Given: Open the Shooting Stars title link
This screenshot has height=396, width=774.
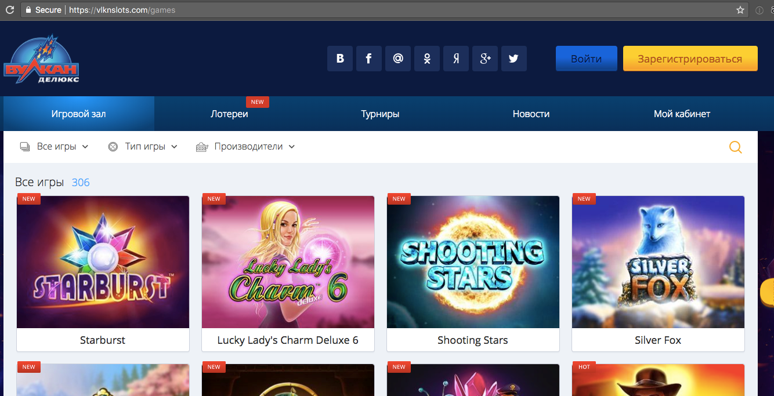Looking at the screenshot, I should (473, 340).
